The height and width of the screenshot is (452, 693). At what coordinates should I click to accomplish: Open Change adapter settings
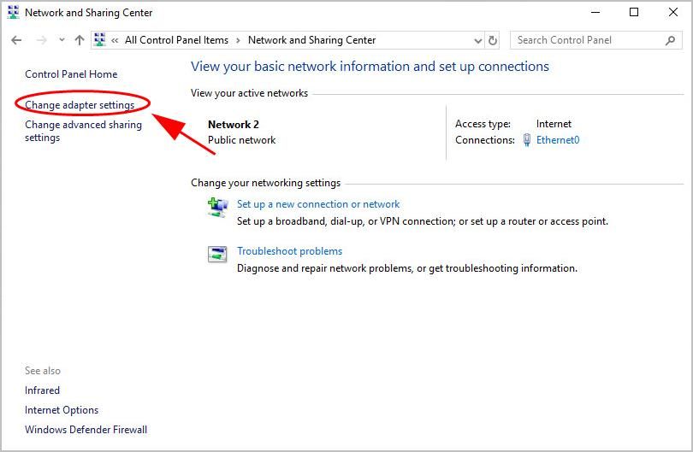(80, 105)
